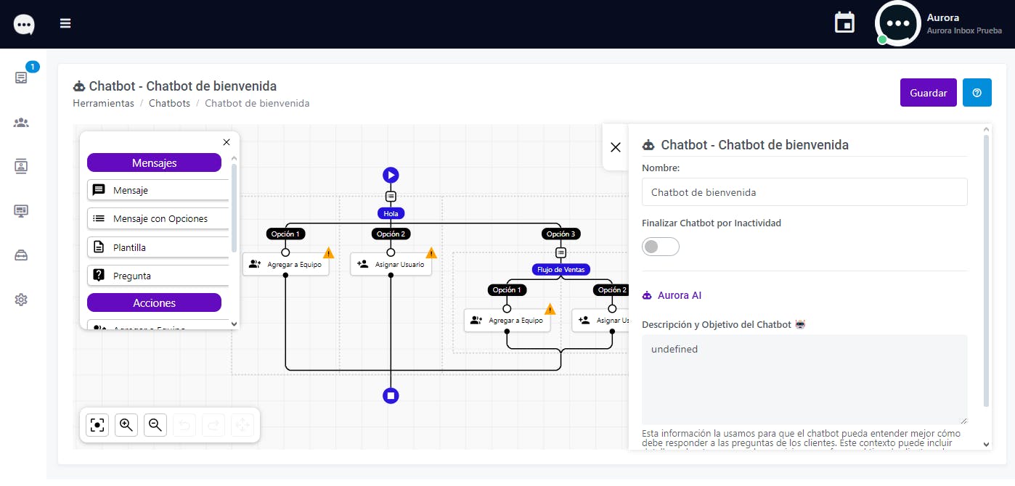Select Agregar a Equipo node under Hola

[x=285, y=264]
